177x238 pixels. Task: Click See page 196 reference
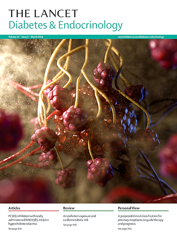coord(70,225)
